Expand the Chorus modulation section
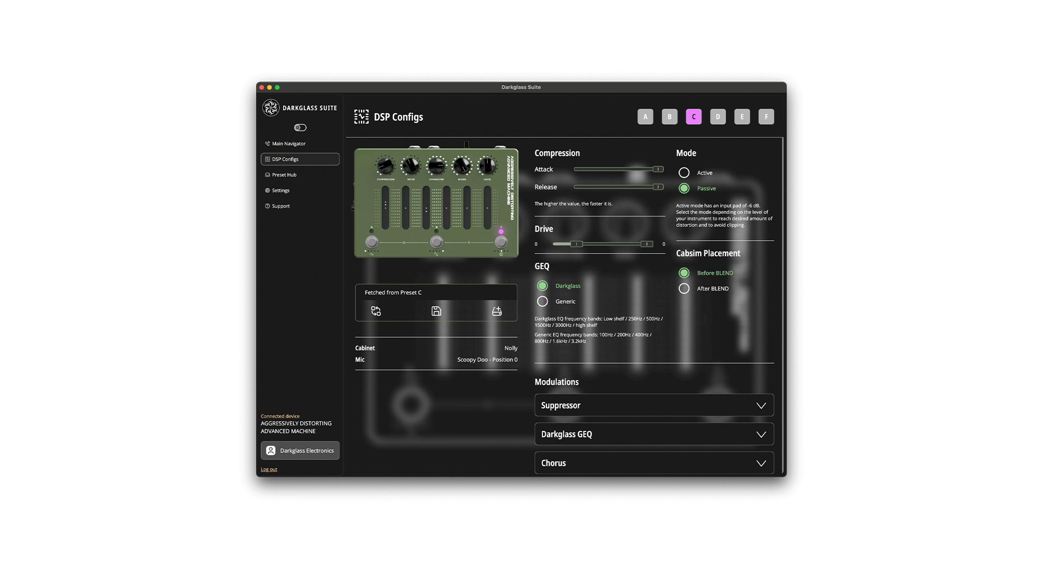Viewport: 1043px width, 574px height. 654,463
